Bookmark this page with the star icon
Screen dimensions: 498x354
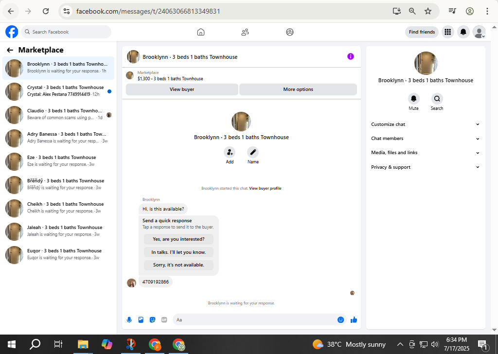(x=428, y=11)
